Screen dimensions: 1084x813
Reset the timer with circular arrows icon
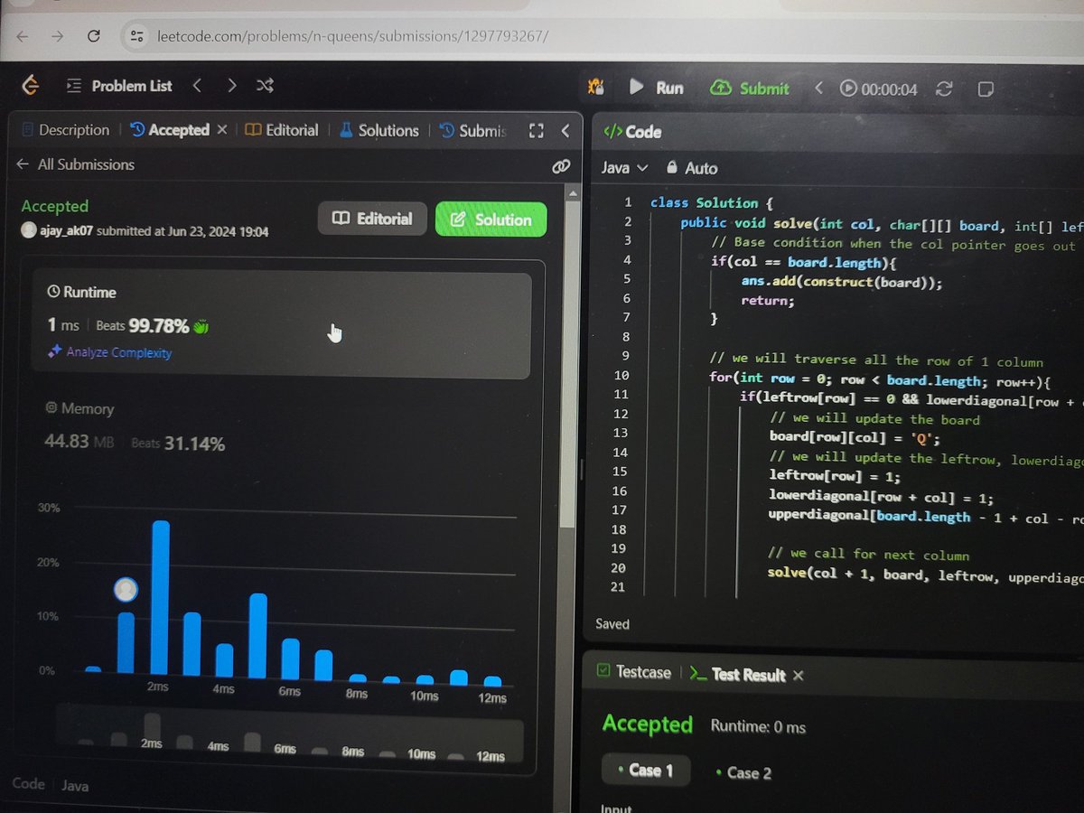[x=945, y=89]
